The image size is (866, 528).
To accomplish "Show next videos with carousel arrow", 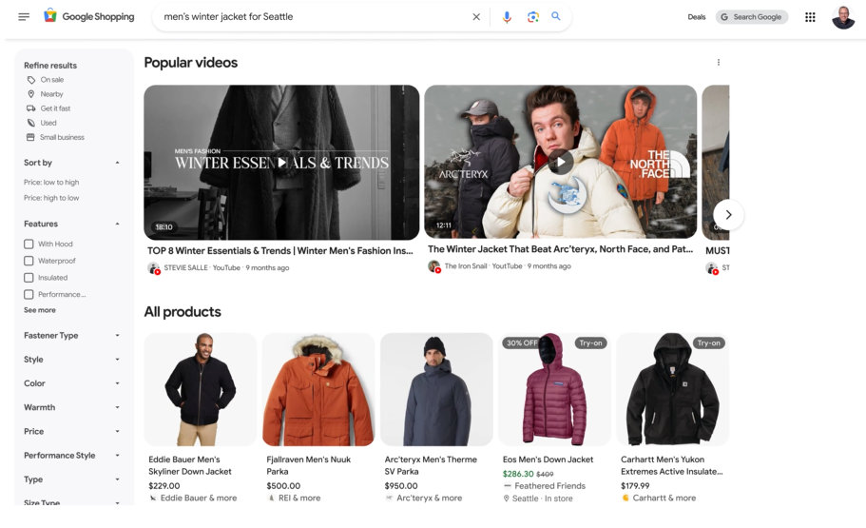I will click(728, 214).
